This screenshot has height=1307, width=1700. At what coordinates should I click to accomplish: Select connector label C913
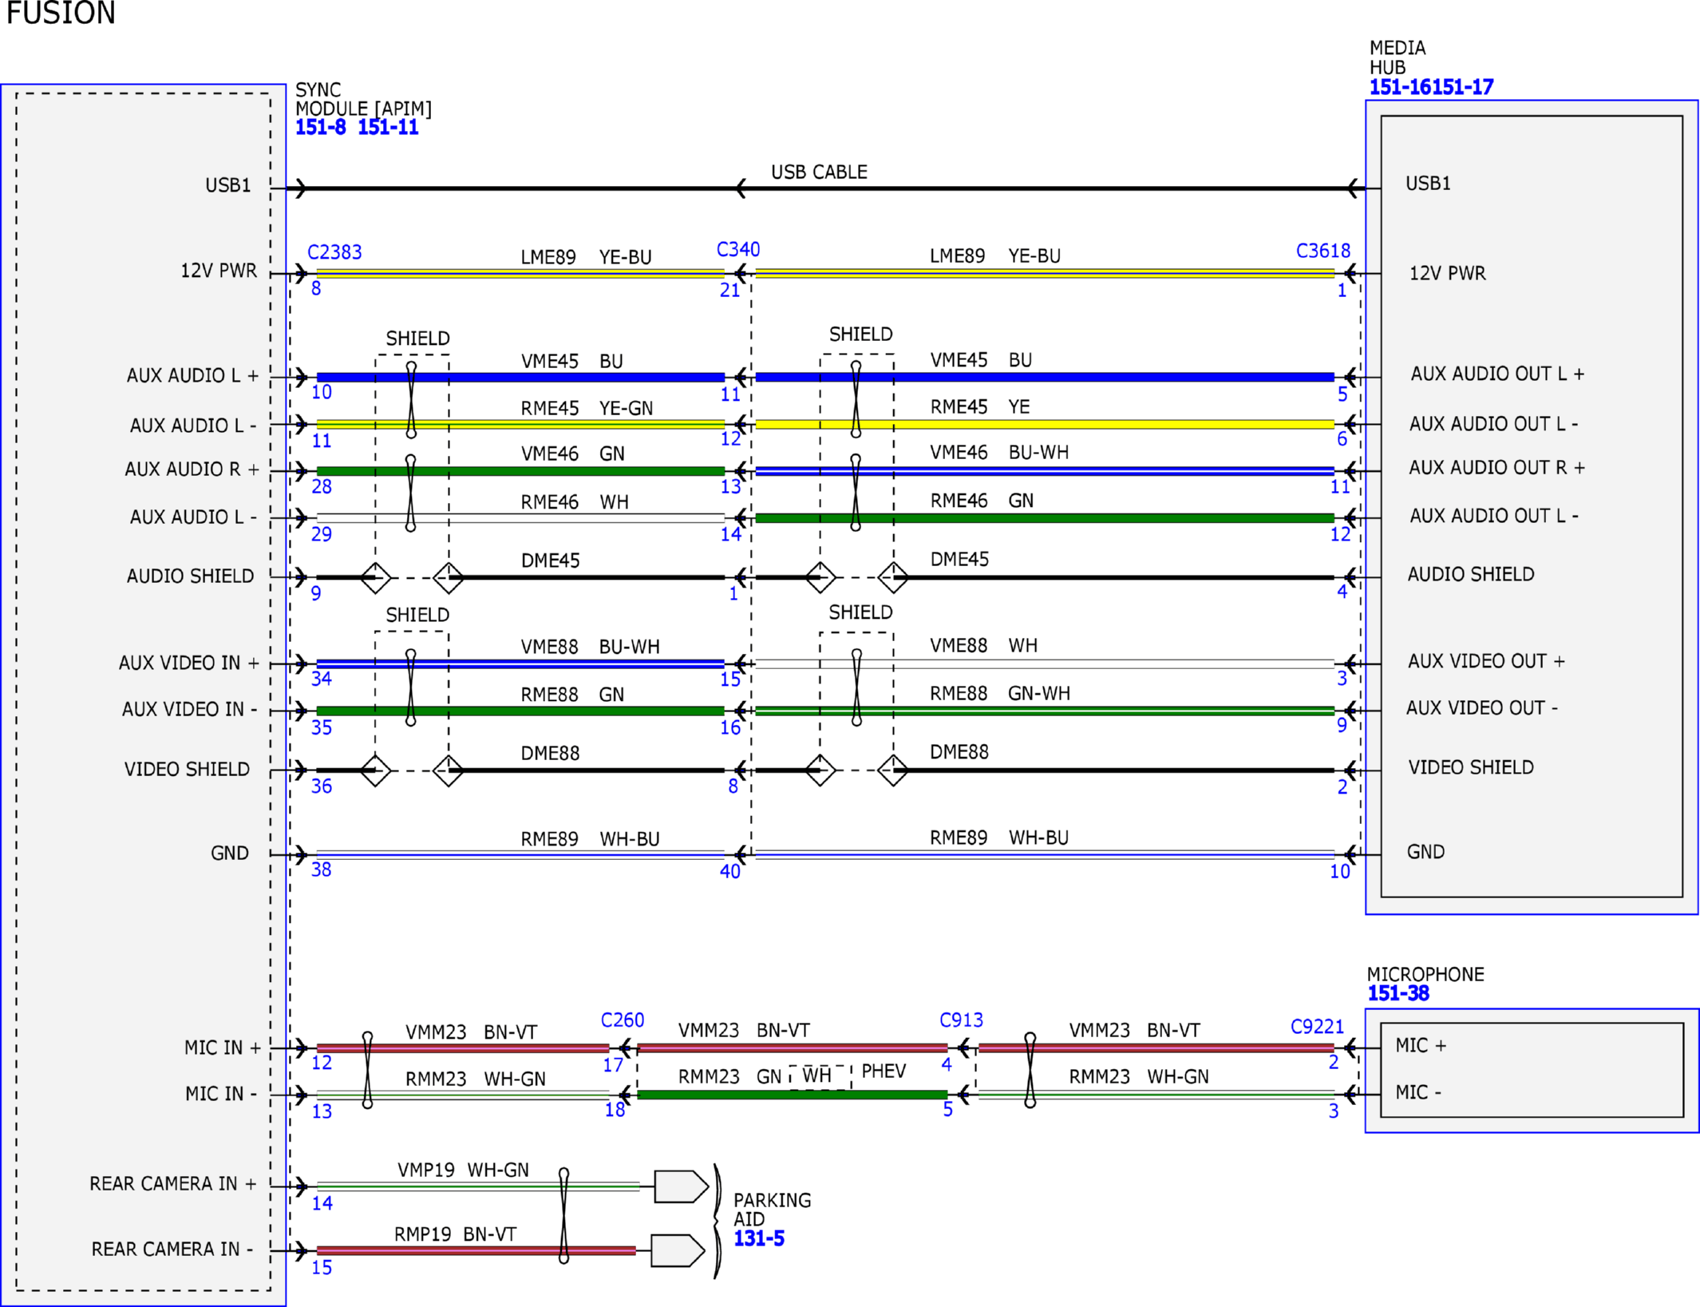click(962, 1020)
